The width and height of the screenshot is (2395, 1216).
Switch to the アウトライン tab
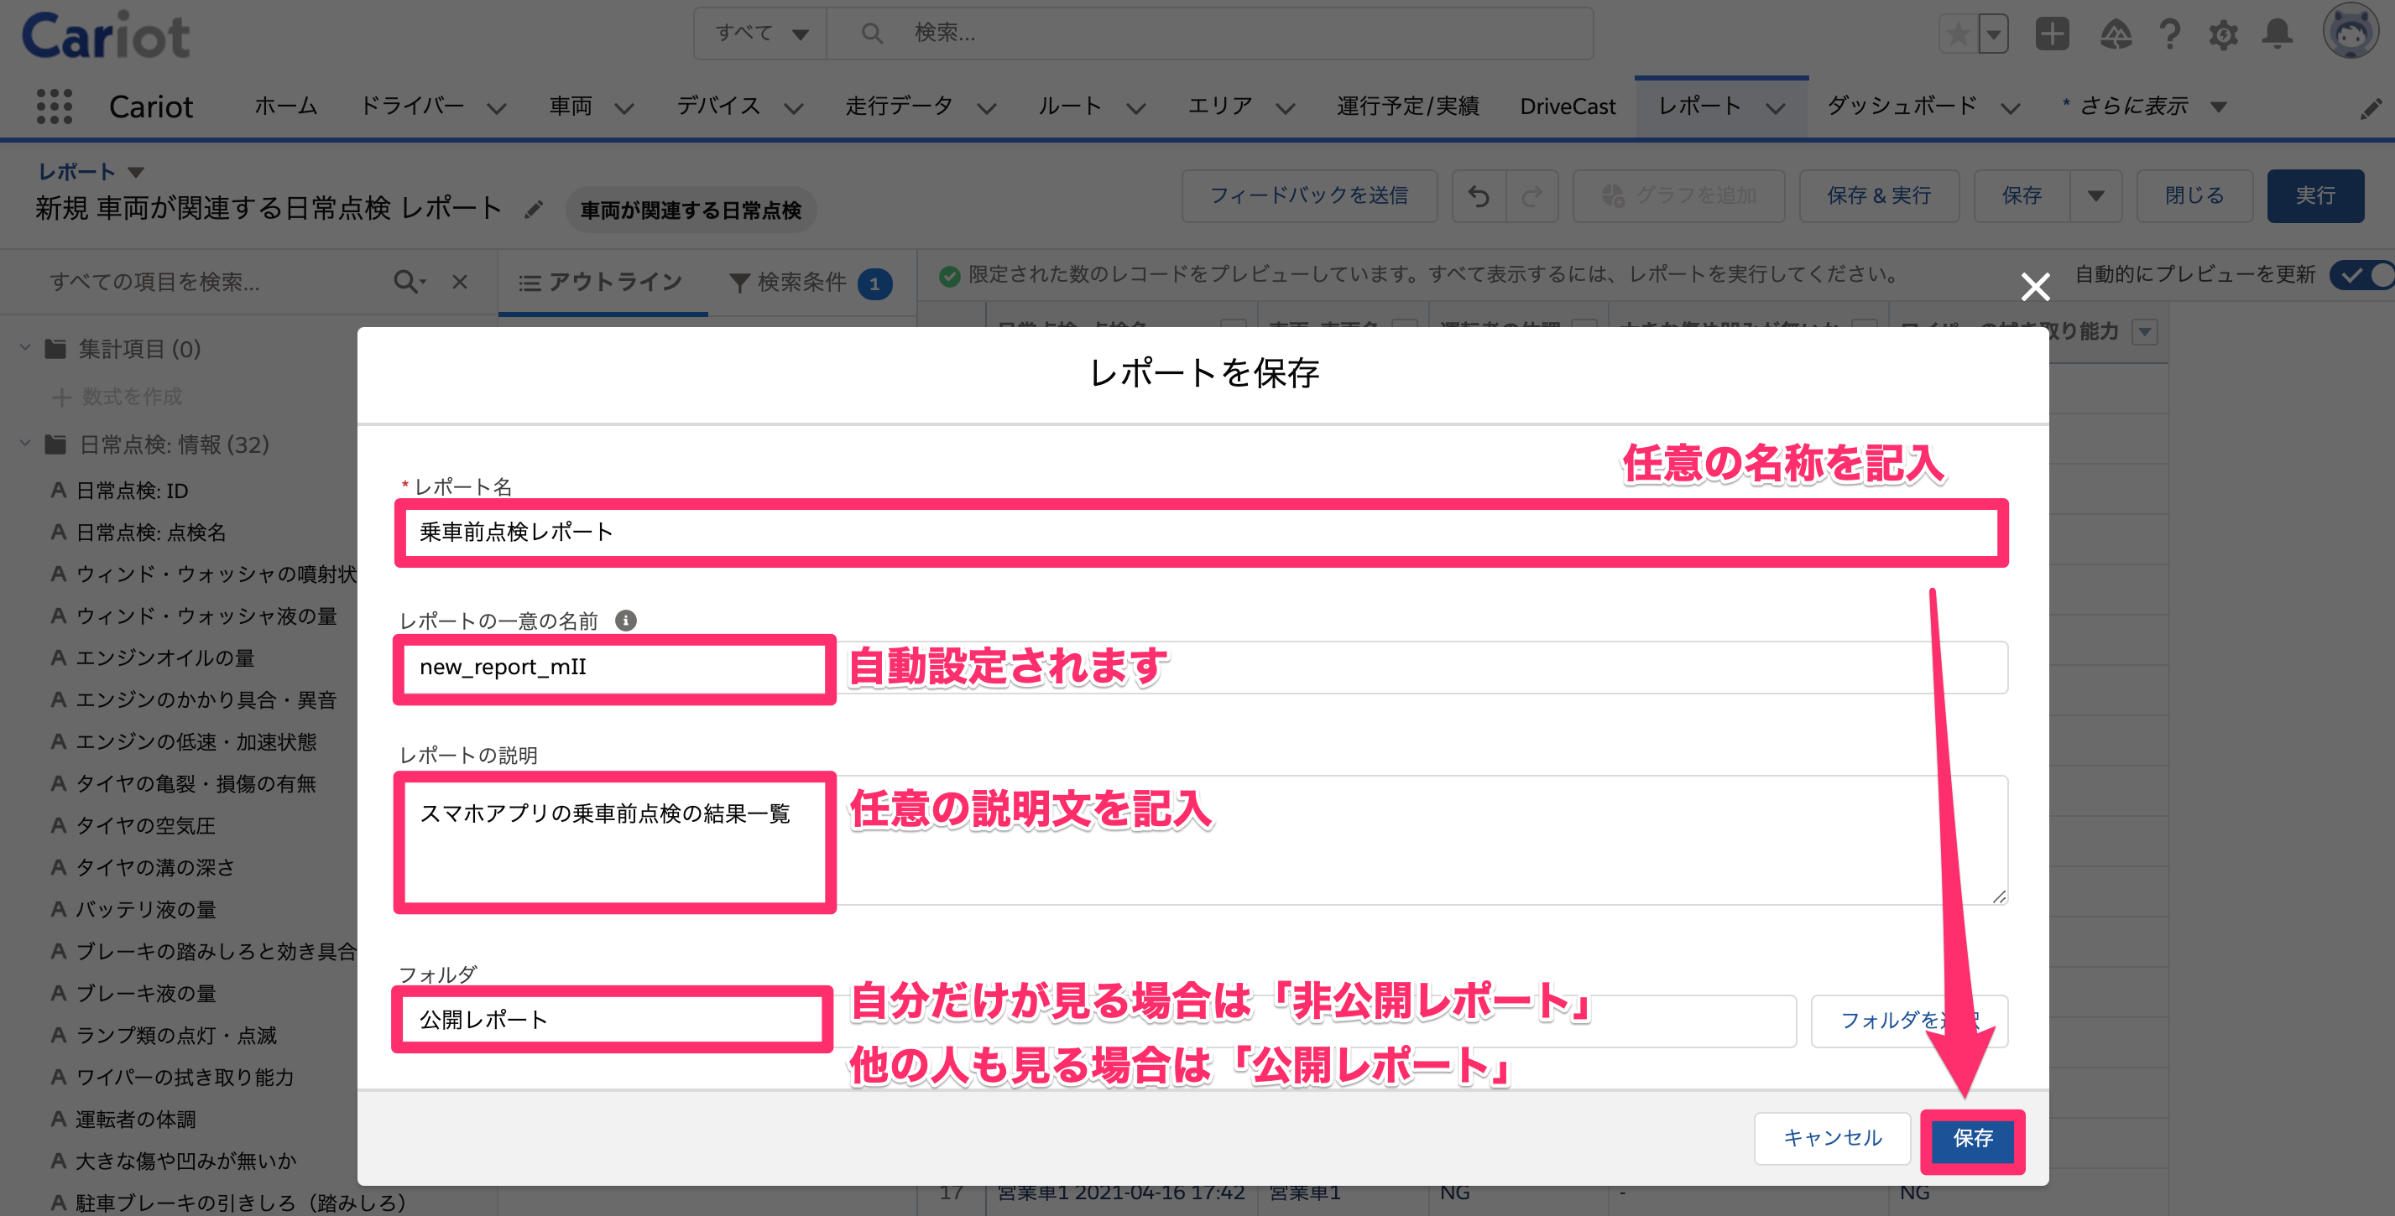(x=603, y=283)
